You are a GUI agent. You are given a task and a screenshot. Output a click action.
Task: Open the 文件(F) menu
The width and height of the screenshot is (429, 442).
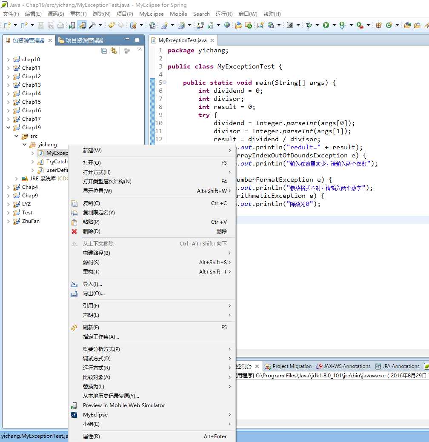point(11,14)
